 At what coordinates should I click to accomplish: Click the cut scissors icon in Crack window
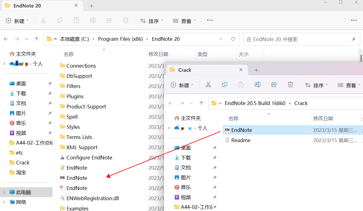(x=208, y=85)
